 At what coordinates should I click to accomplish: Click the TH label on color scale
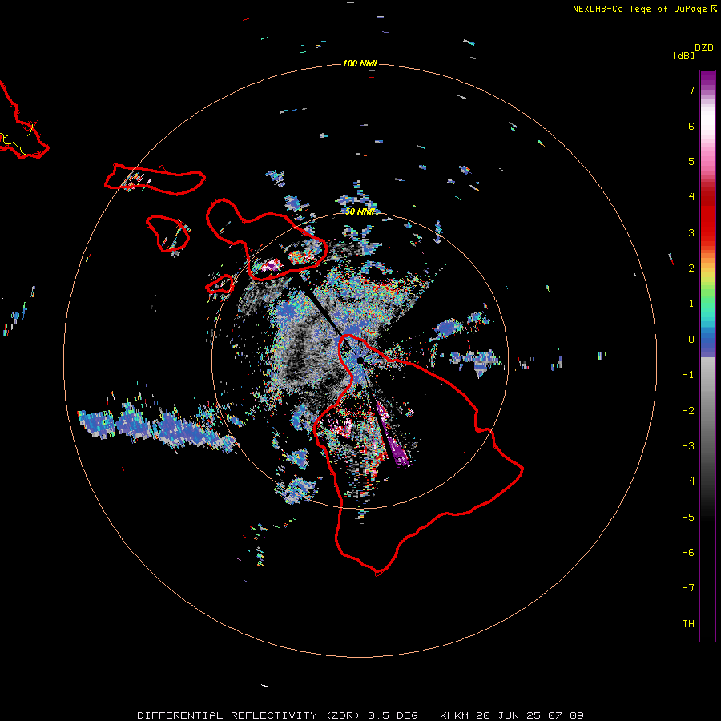688,624
